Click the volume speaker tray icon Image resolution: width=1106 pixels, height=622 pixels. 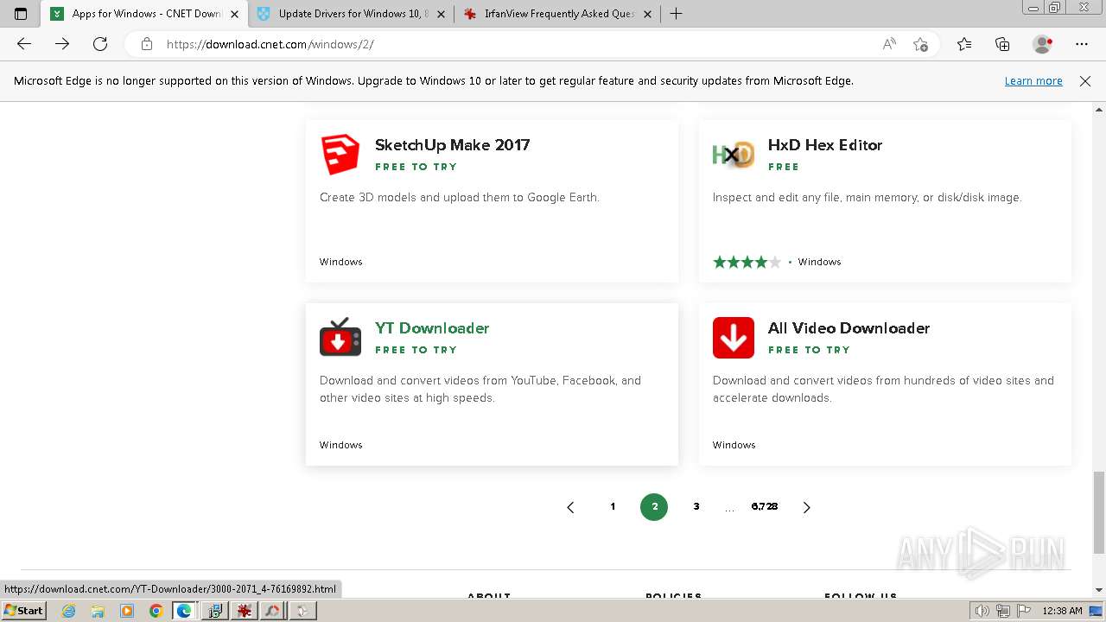pyautogui.click(x=982, y=611)
